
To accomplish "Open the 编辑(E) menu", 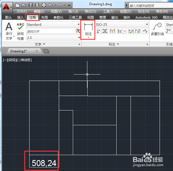I will 39,12.
